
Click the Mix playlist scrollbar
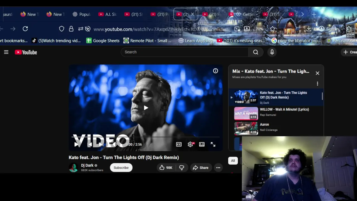tap(322, 96)
